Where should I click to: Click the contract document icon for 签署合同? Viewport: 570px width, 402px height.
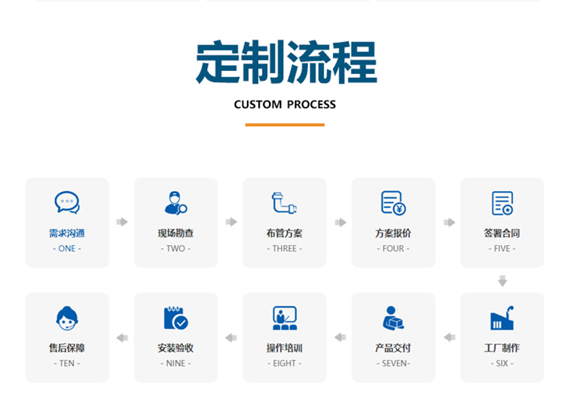click(x=502, y=203)
